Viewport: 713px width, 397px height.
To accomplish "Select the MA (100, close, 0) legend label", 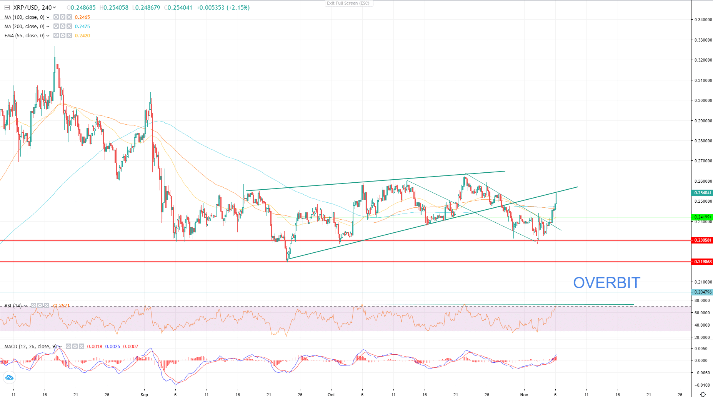I will pyautogui.click(x=25, y=17).
